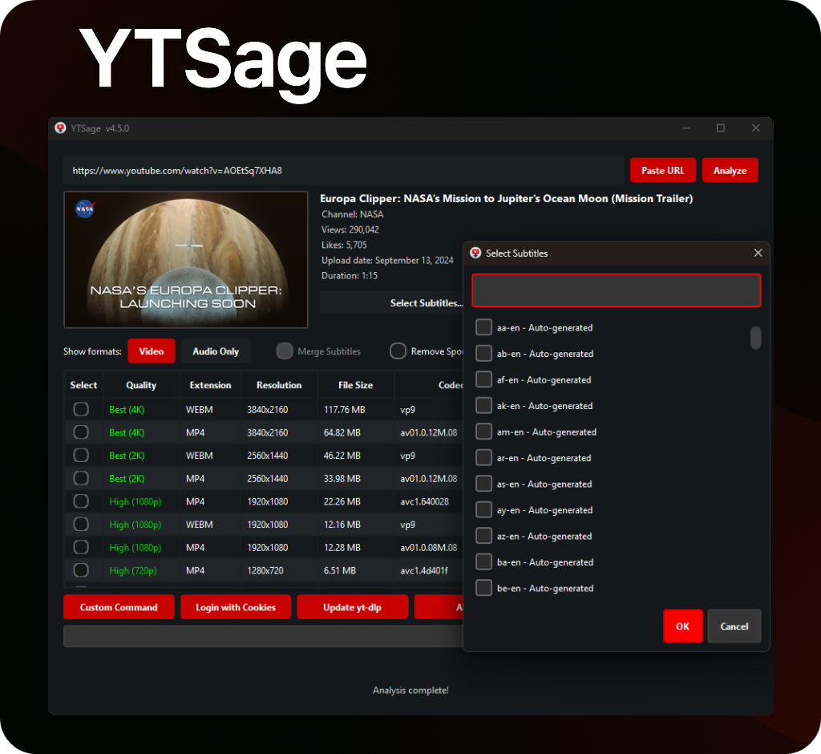
Task: Click the 'Channel: NASA' text
Action: (x=353, y=214)
